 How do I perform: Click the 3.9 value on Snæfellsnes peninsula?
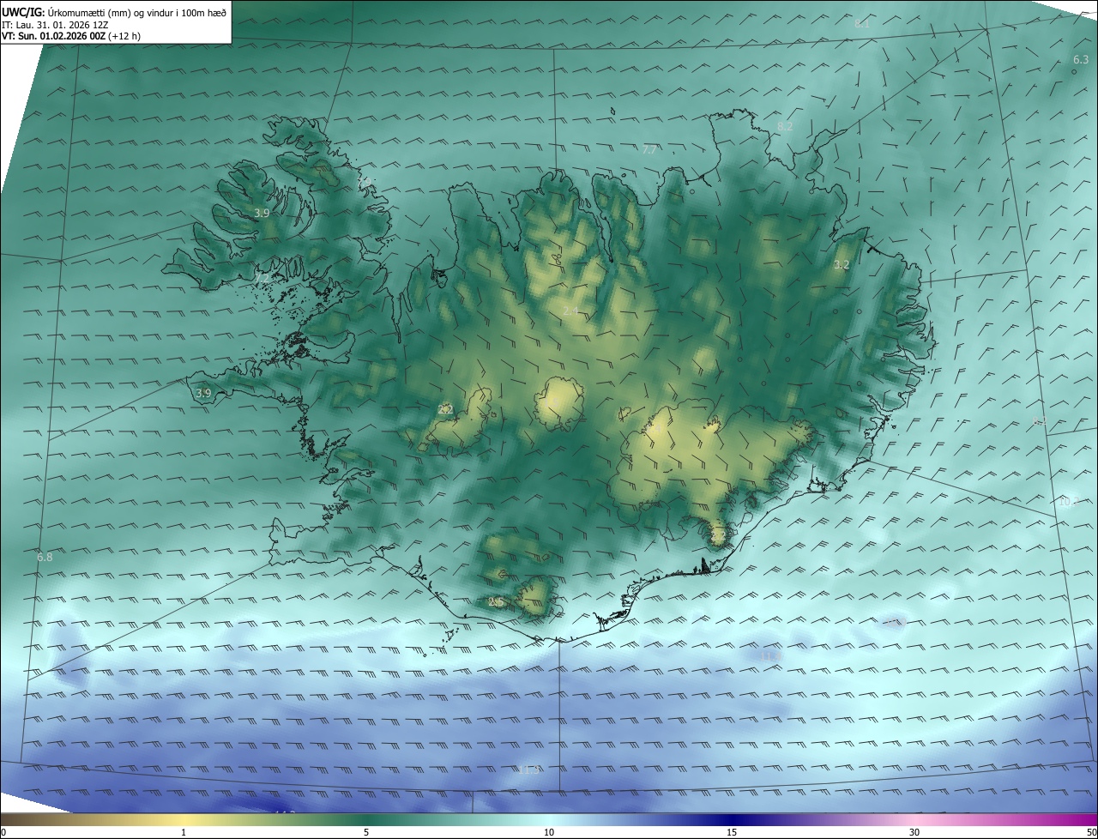(203, 393)
